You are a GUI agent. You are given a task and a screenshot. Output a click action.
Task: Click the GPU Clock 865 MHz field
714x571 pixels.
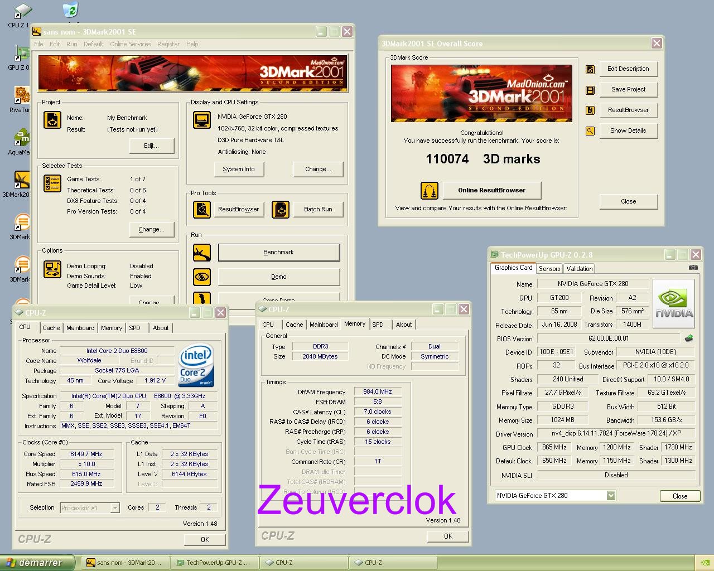point(554,447)
